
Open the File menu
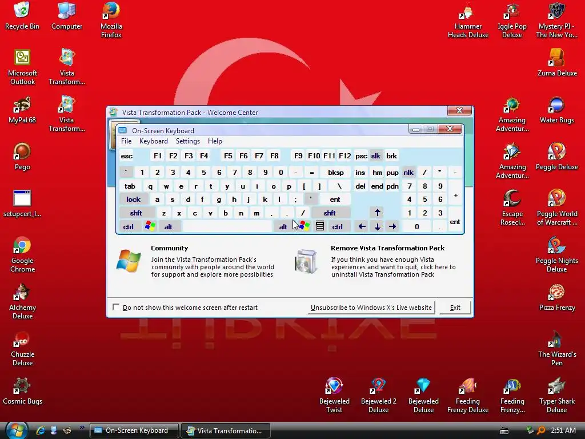pos(126,141)
